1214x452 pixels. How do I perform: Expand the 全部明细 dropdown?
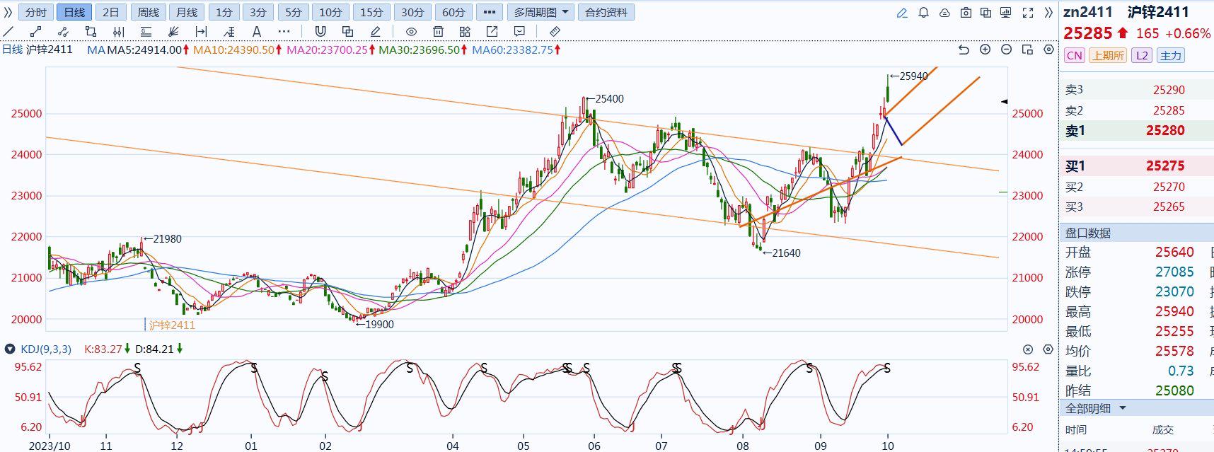1122,408
